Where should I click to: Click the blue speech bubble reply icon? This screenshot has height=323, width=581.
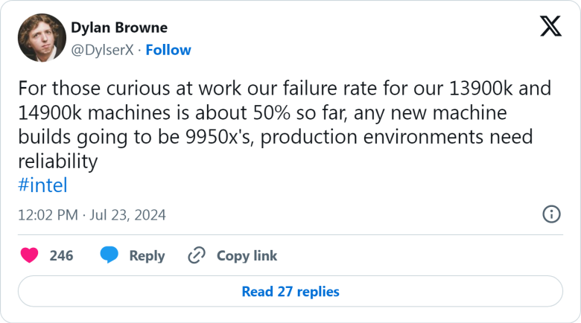109,255
